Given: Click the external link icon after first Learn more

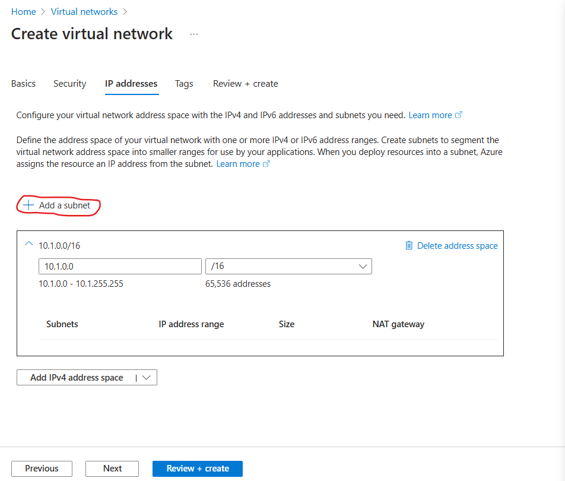Looking at the screenshot, I should (x=459, y=114).
